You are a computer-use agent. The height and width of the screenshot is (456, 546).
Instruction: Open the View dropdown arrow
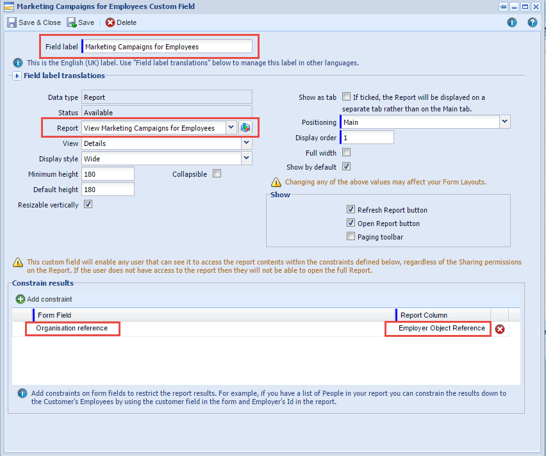(247, 143)
